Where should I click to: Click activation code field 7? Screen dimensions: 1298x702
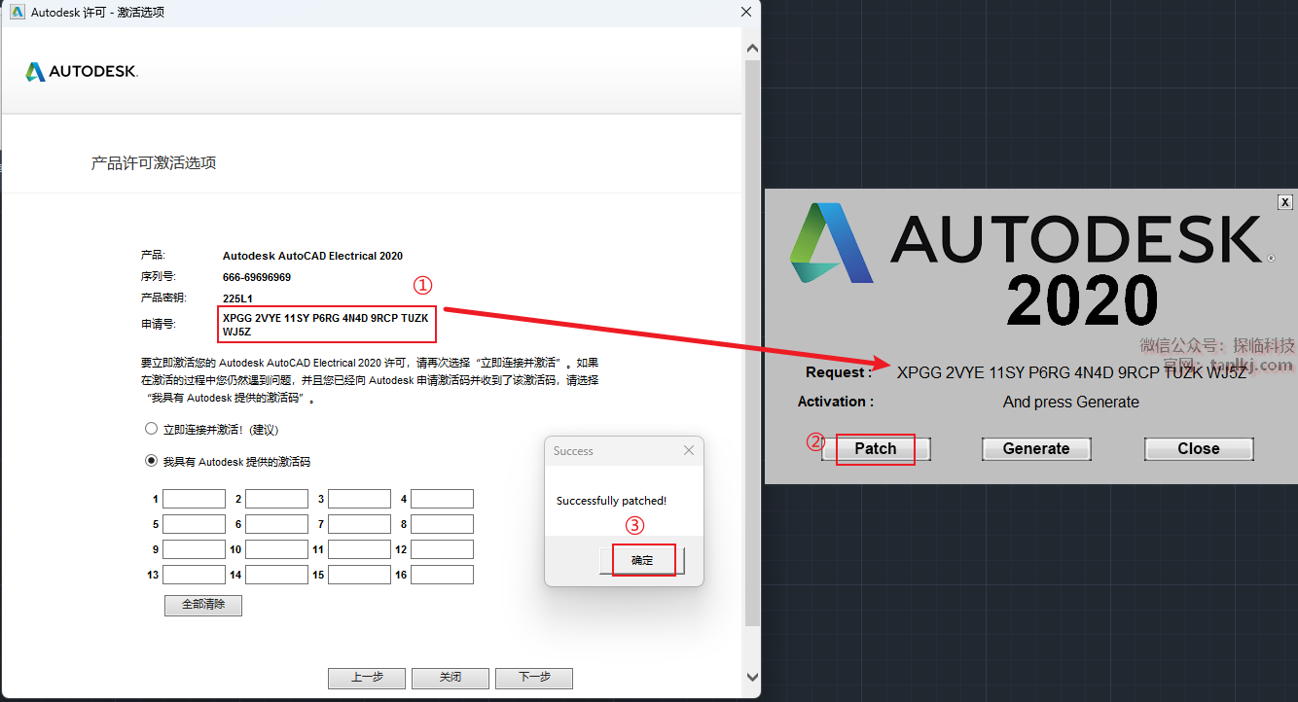click(359, 524)
